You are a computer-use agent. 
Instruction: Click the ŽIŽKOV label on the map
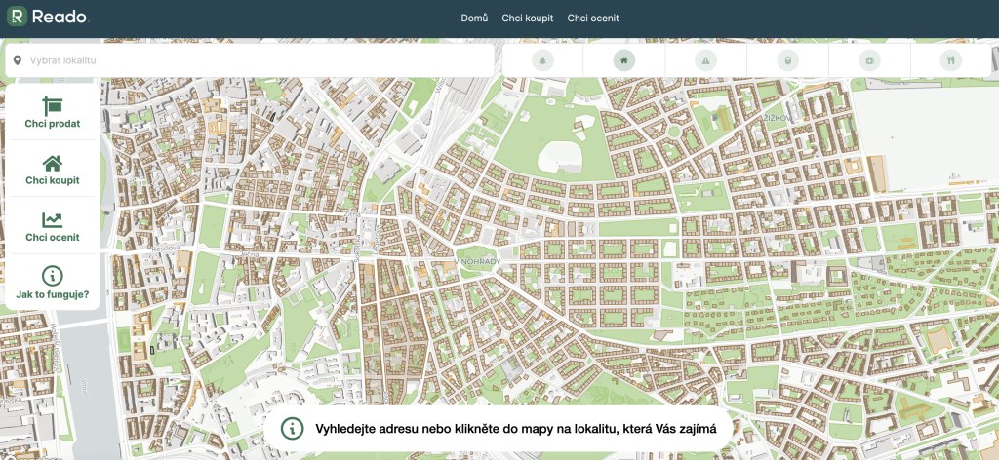coord(777,118)
